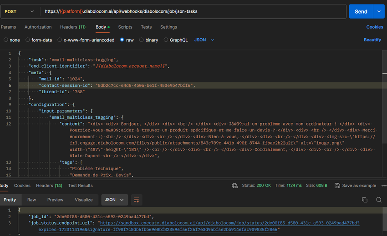Choose the GraphQL body radio button

pyautogui.click(x=166, y=40)
